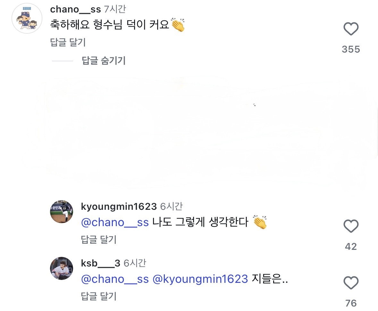The image size is (378, 311).
Task: Reply to chano__ss comment via 답글 달기
Action: click(68, 42)
